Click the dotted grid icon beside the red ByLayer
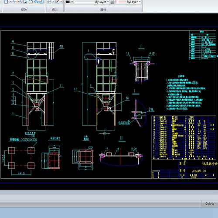 [x=112, y=2]
